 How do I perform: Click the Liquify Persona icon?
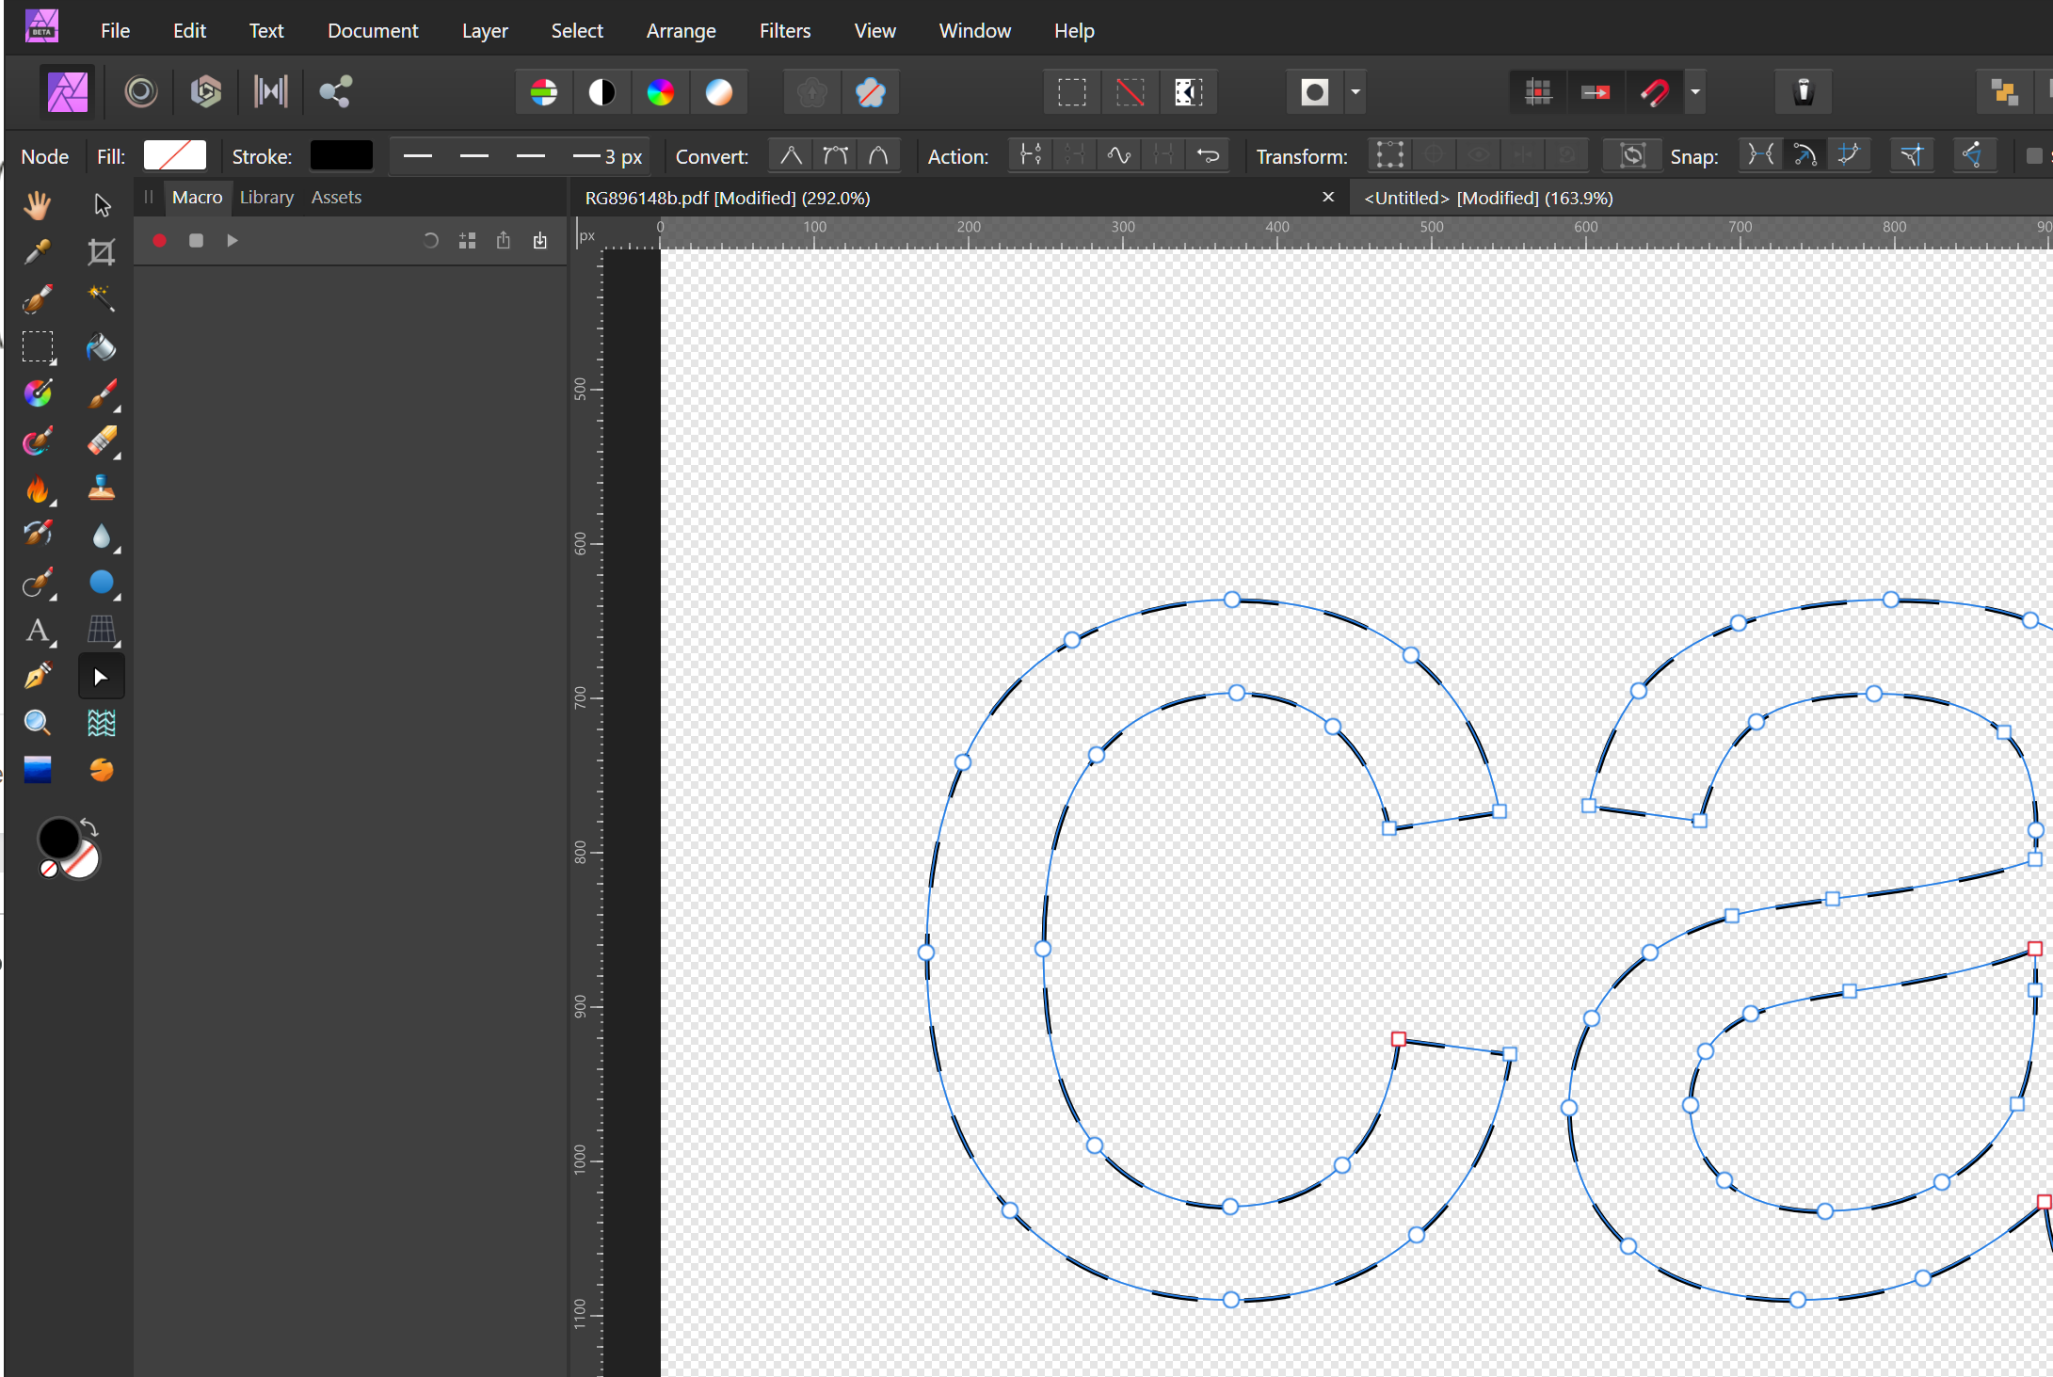pyautogui.click(x=140, y=92)
